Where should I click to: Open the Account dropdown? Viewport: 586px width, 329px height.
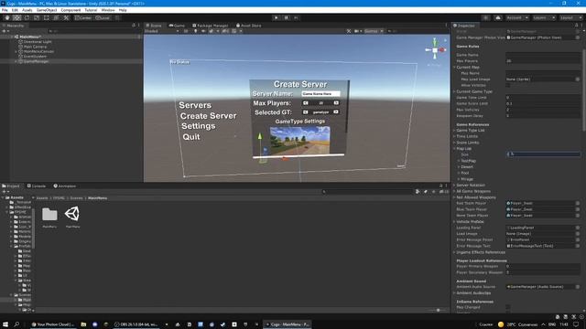click(x=516, y=17)
